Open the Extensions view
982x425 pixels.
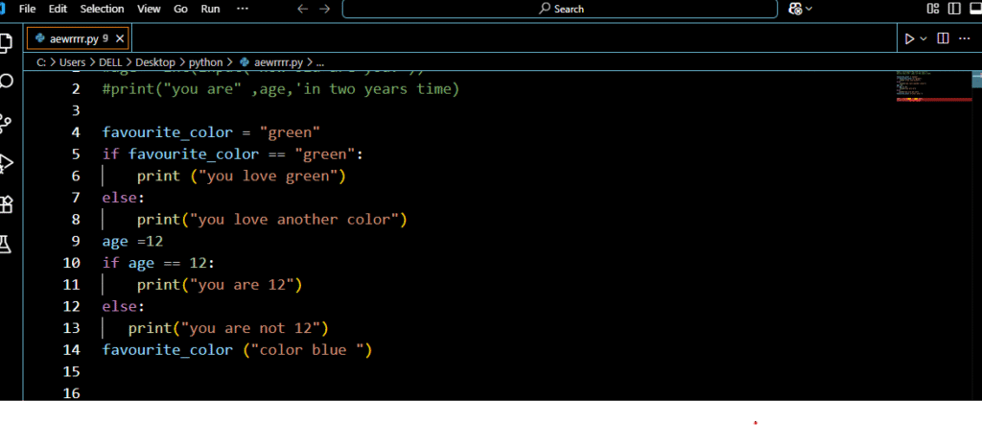(x=6, y=204)
